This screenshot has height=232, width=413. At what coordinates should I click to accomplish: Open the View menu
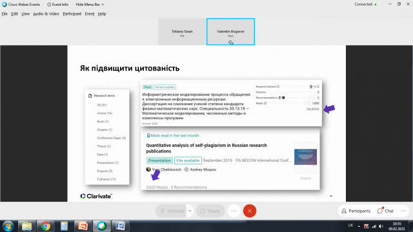click(25, 14)
